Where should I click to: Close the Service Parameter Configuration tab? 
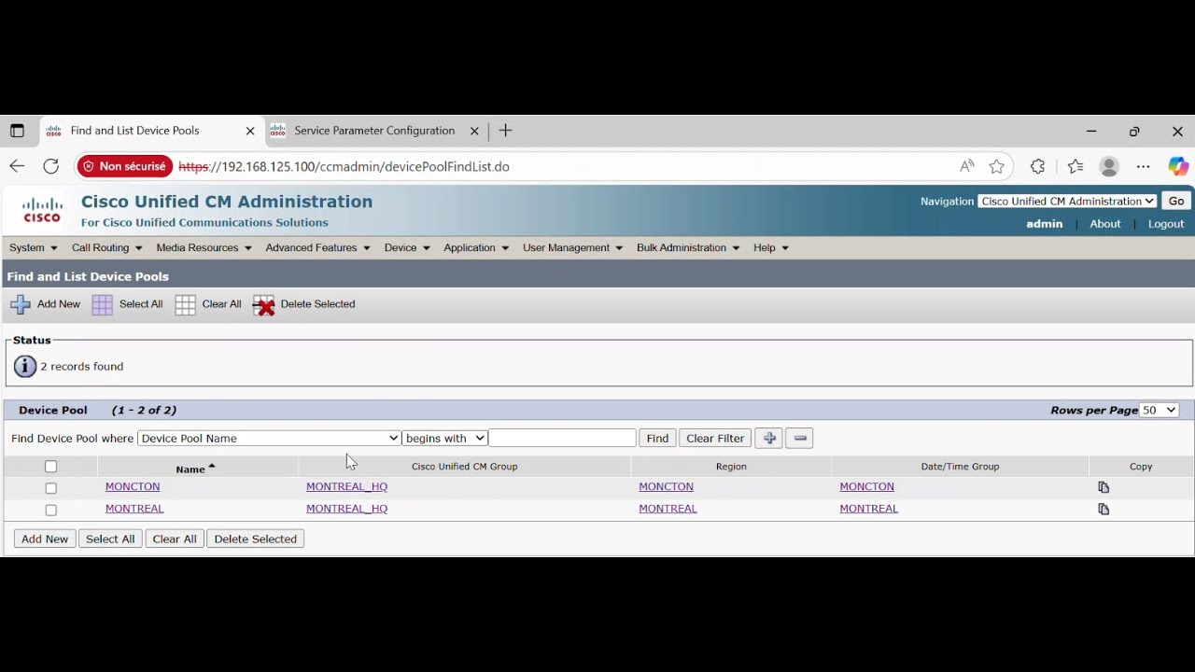pyautogui.click(x=474, y=132)
